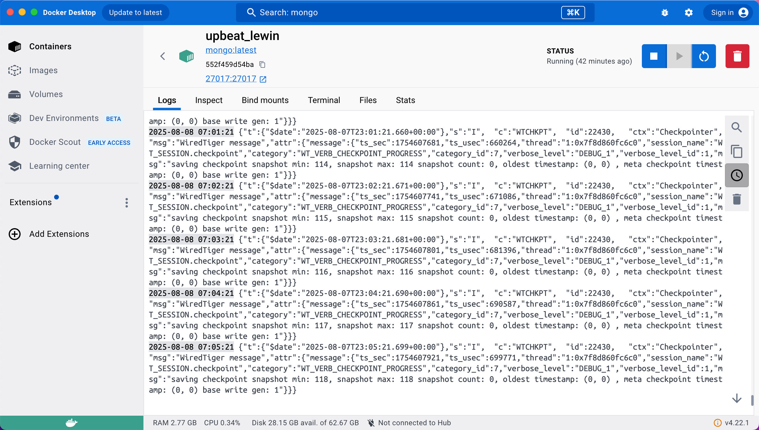Go back to containers list
Viewport: 759px width, 430px height.
pos(163,56)
